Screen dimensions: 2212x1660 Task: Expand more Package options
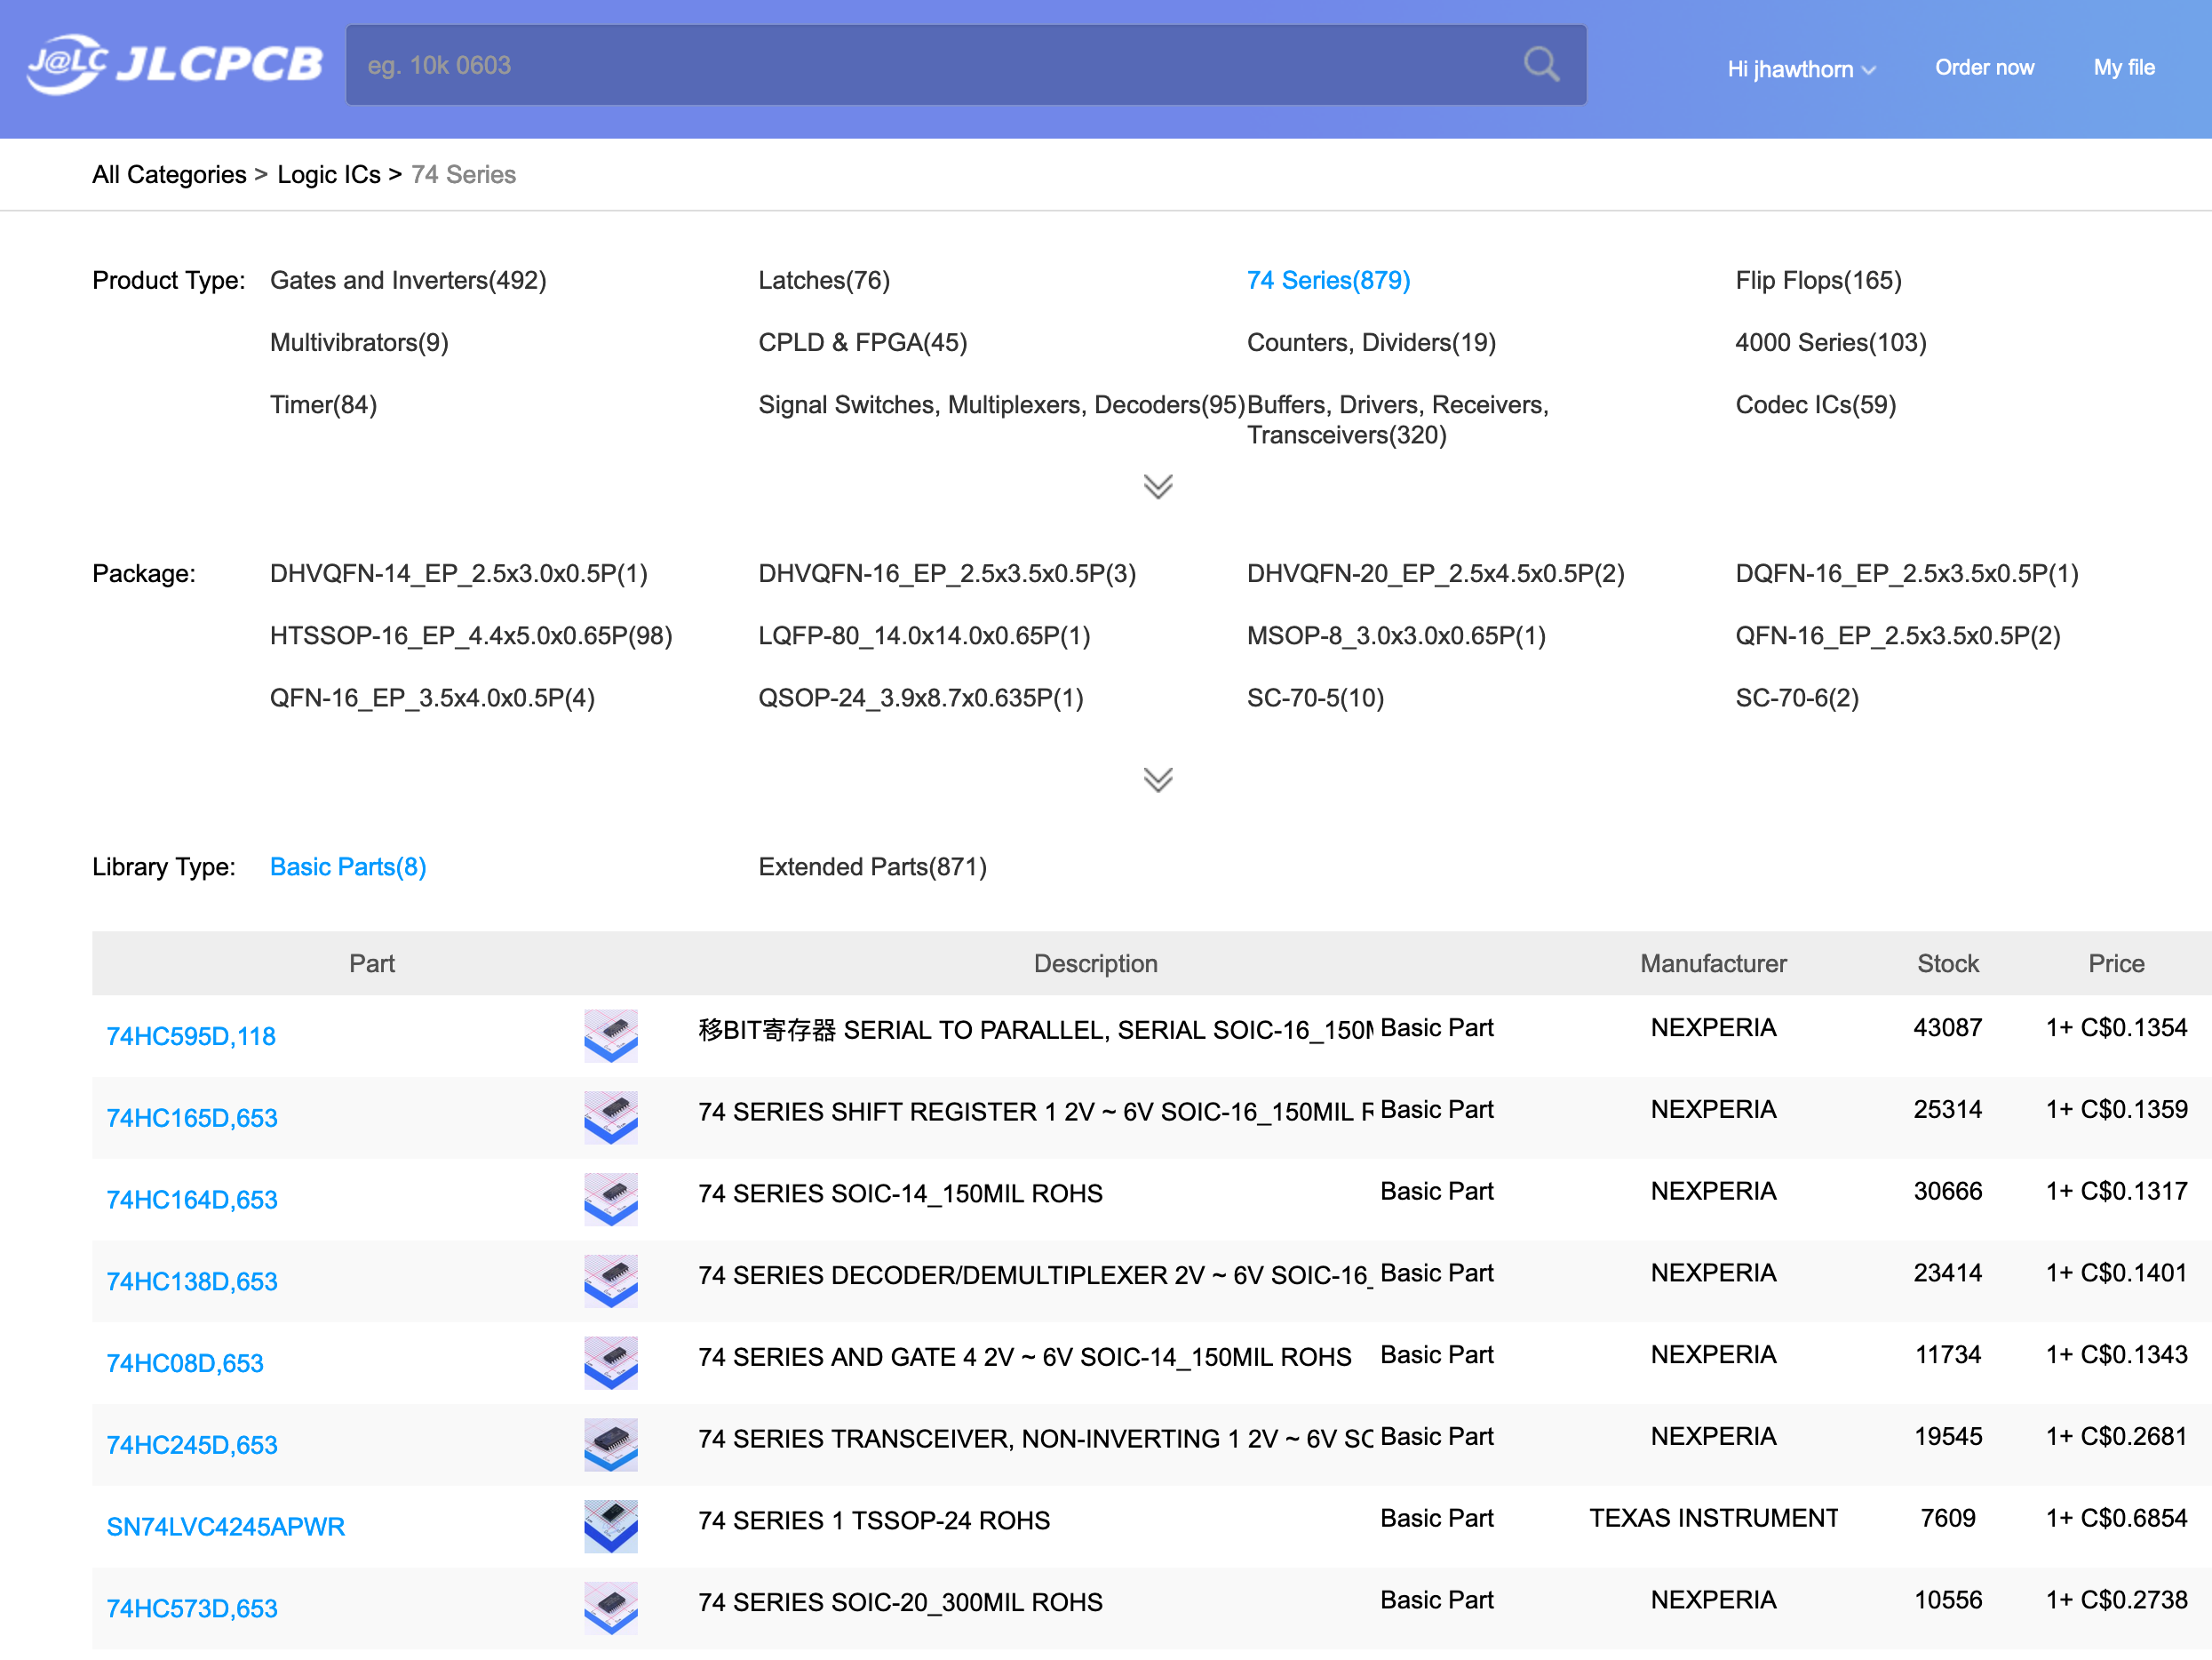pyautogui.click(x=1158, y=780)
